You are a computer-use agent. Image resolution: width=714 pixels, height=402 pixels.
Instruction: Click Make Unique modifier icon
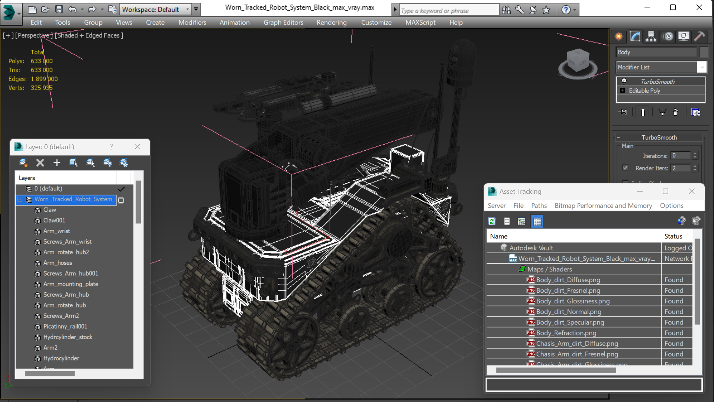click(x=662, y=112)
